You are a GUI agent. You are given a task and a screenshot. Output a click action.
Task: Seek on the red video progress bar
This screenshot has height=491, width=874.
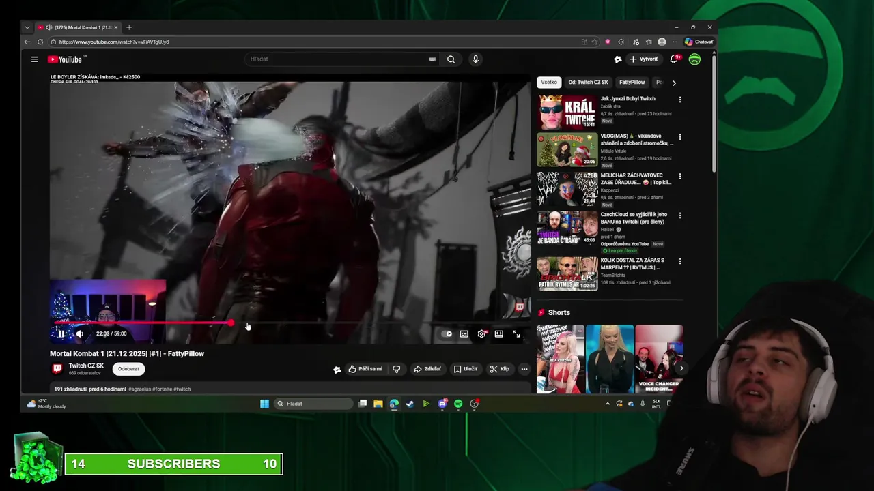tap(290, 323)
